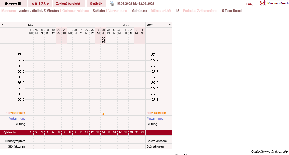Open the Zyklenübersicht tab
This screenshot has width=289, height=155.
pyautogui.click(x=68, y=4)
